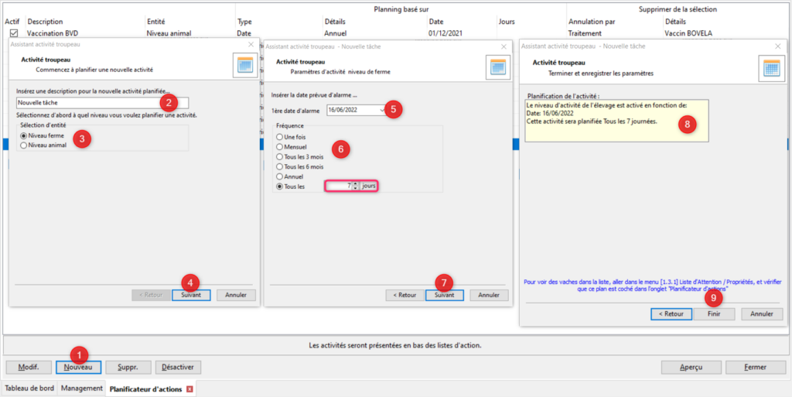This screenshot has width=792, height=397.
Task: Open the Management tab
Action: tap(82, 388)
